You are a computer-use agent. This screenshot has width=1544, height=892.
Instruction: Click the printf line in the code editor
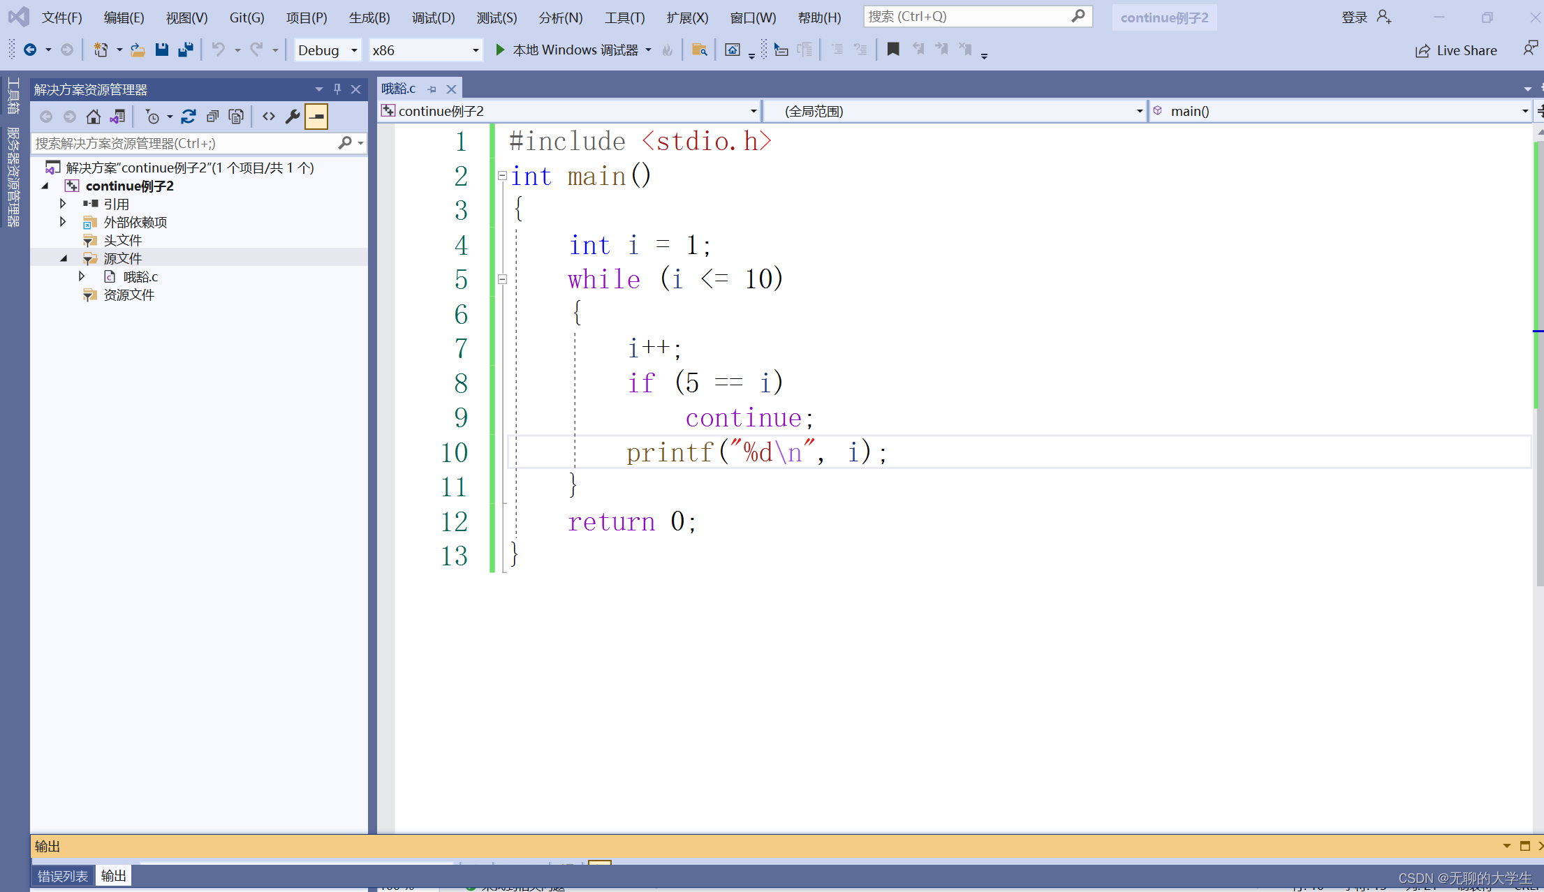point(756,452)
